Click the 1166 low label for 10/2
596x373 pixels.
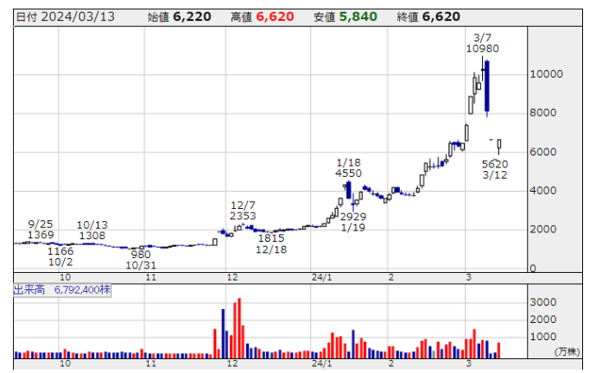pyautogui.click(x=60, y=250)
